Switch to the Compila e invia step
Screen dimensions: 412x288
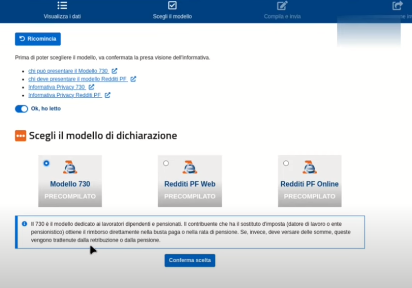(282, 16)
